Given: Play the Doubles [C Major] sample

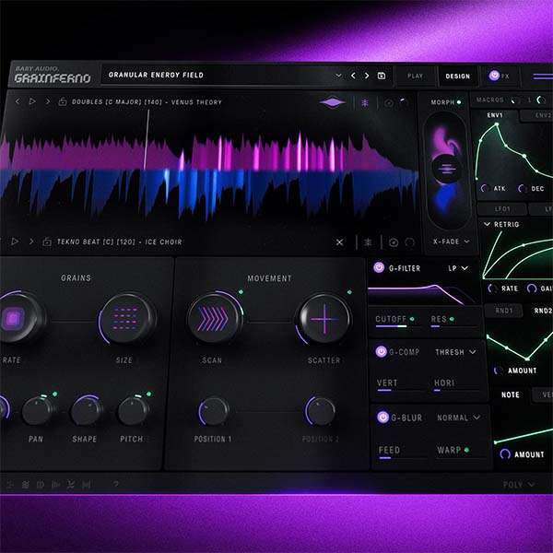Looking at the screenshot, I should point(32,101).
